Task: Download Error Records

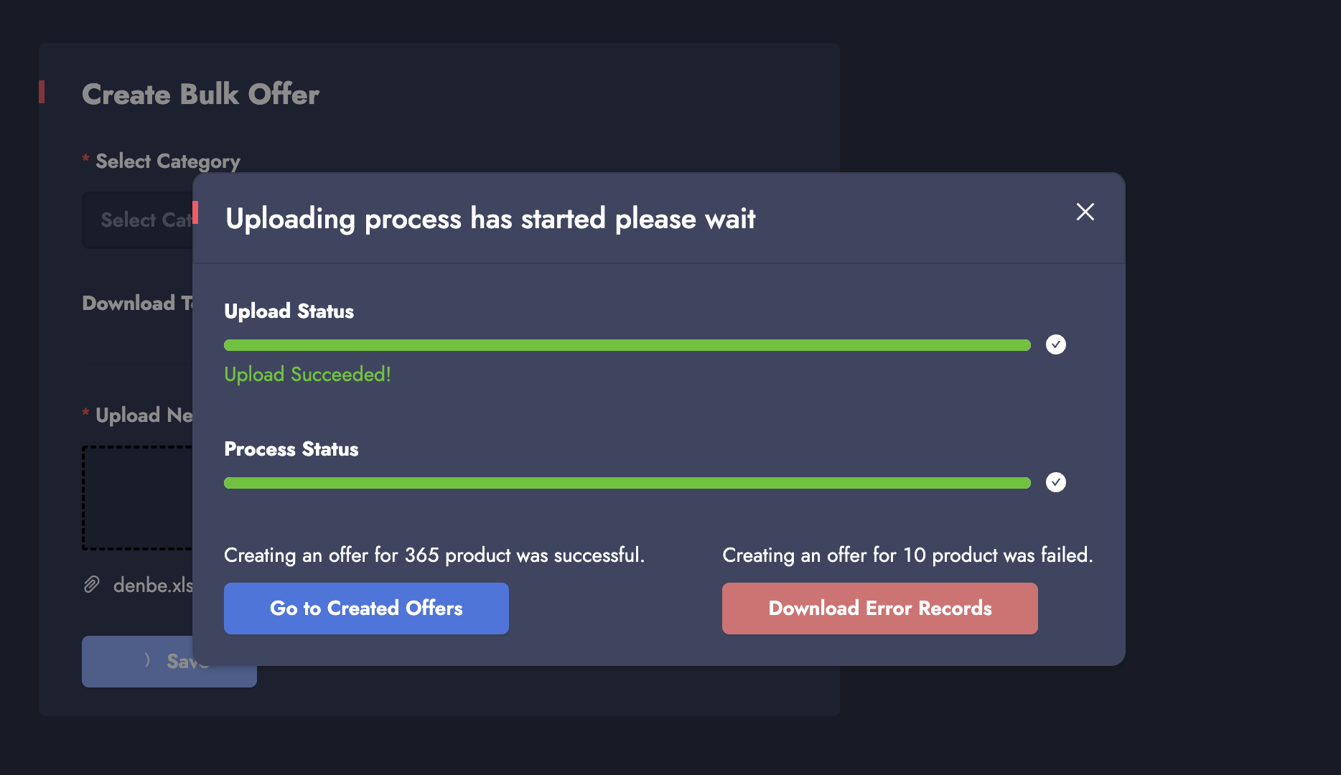Action: click(879, 609)
